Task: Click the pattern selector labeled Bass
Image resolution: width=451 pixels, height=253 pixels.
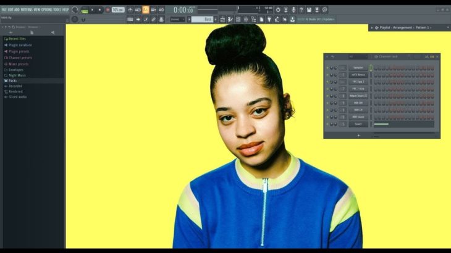Action: [203, 19]
